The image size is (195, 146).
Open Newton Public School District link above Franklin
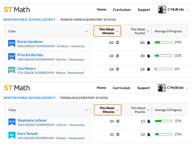(x=30, y=98)
